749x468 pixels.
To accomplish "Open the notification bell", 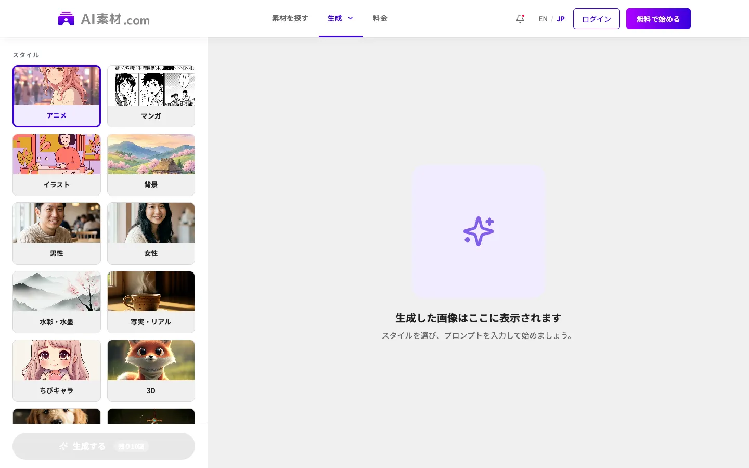I will coord(520,19).
